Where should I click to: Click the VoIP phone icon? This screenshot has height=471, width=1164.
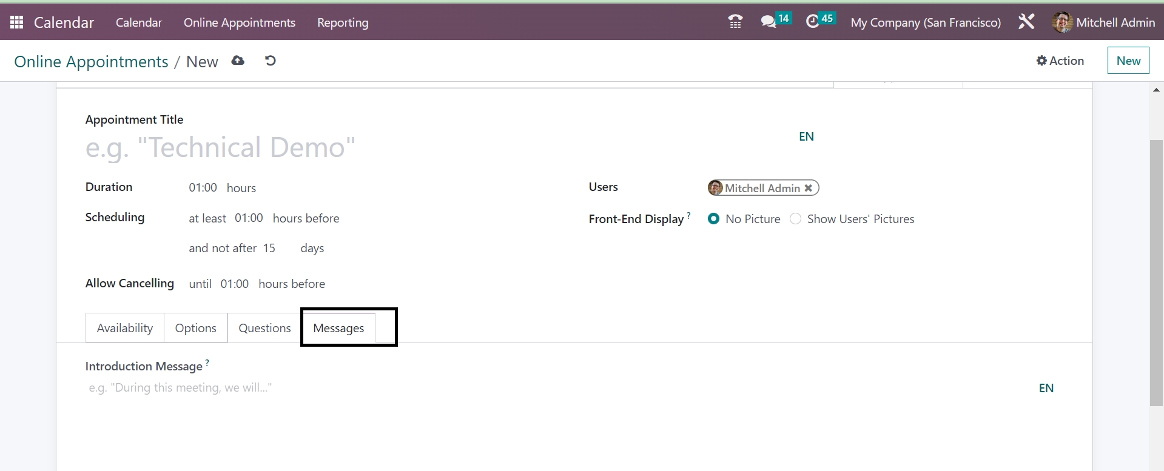[735, 22]
